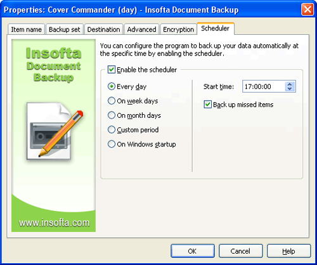The image size is (317, 265).
Task: Open the Backup set tab
Action: click(x=65, y=29)
